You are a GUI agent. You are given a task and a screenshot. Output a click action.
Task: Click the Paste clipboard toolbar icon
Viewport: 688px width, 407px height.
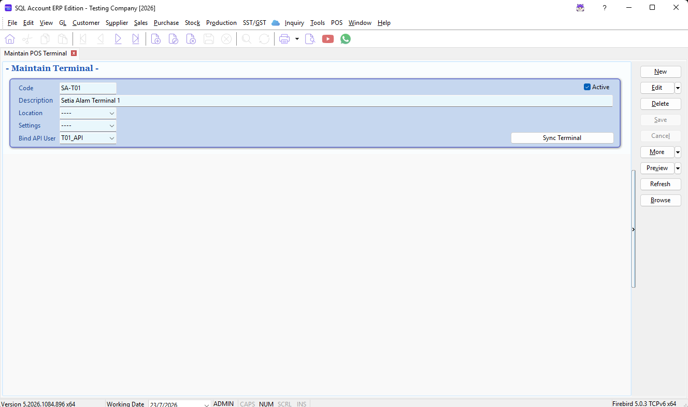[x=63, y=39]
